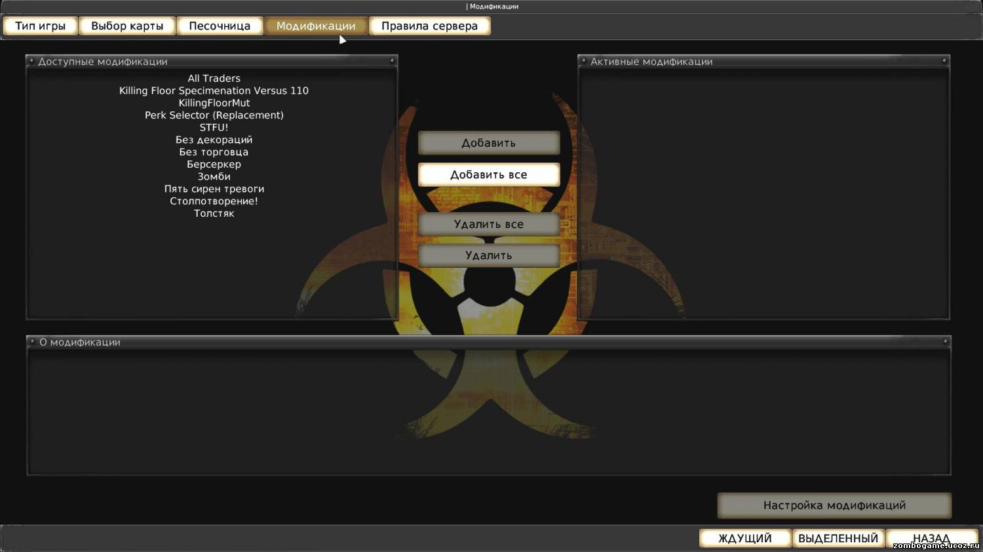983x552 pixels.
Task: Select STFU! mutator
Action: click(214, 128)
